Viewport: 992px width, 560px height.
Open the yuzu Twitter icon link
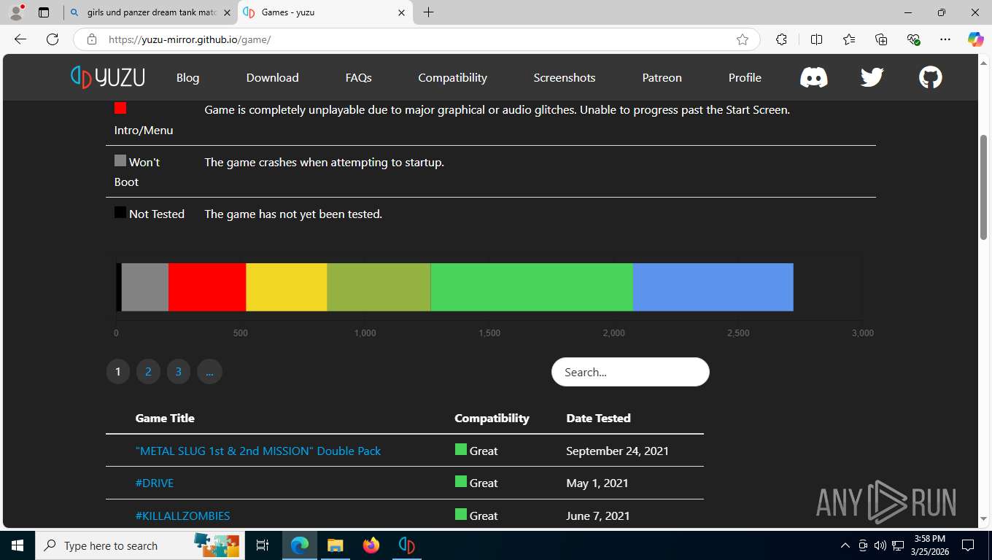click(872, 77)
